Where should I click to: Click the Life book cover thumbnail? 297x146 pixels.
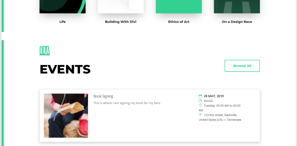click(62, 7)
